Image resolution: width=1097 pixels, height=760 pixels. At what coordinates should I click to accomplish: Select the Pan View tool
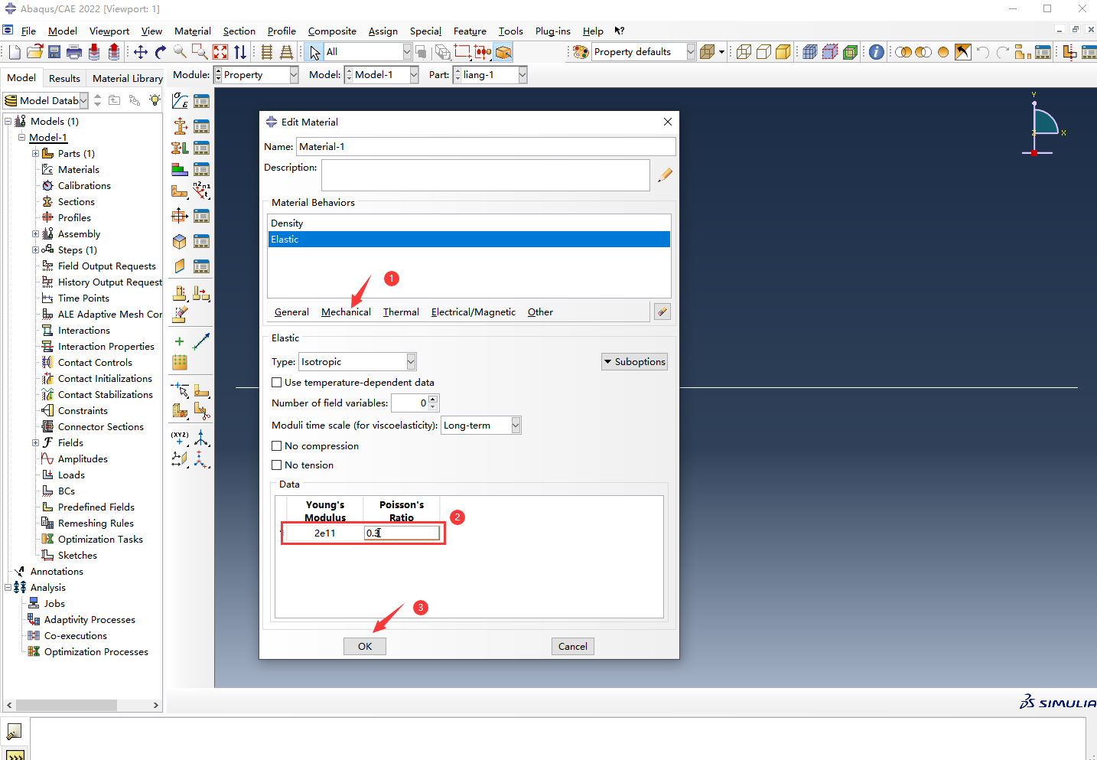141,52
